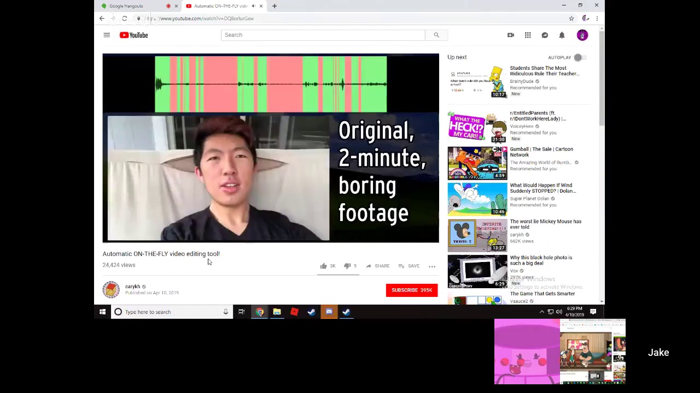This screenshot has height=393, width=700.
Task: Click the browser back arrow
Action: coord(102,19)
